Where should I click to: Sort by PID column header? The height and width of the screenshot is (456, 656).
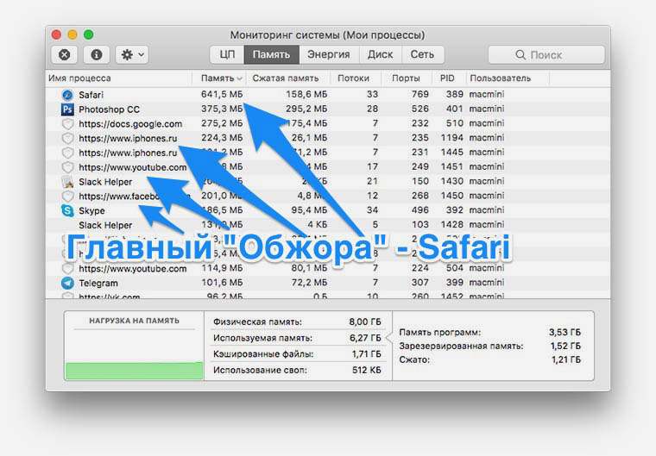coord(447,78)
